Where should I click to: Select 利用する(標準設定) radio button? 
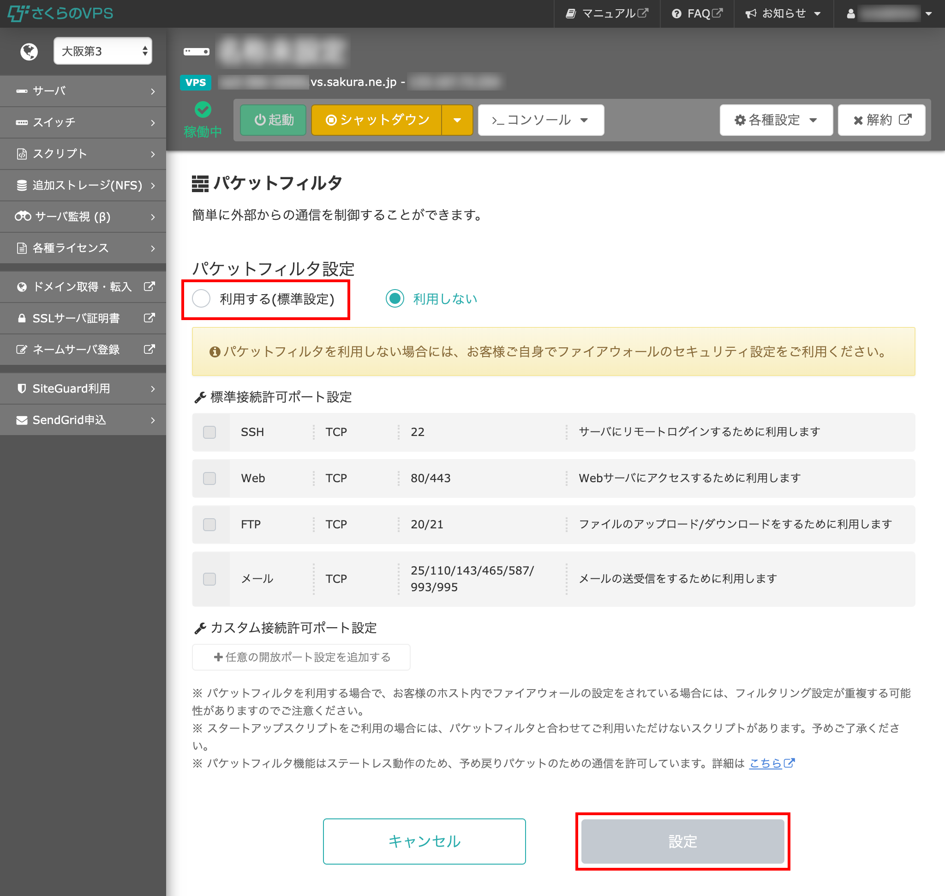(201, 299)
